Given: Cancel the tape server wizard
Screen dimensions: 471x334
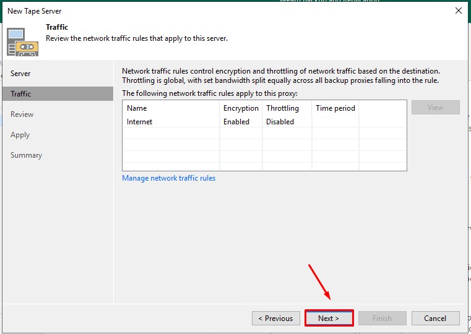Looking at the screenshot, I should coord(435,319).
